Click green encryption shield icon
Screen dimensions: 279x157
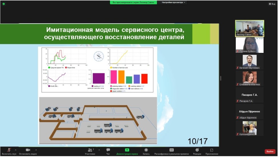(4, 4)
